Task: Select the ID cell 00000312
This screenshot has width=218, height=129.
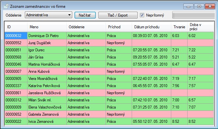Action: (16, 100)
